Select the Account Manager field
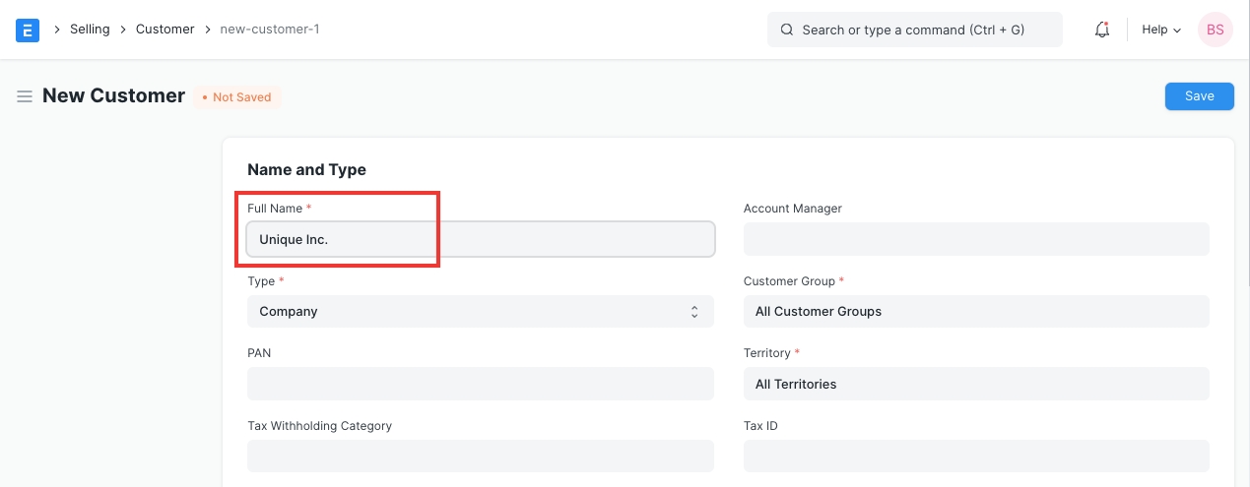The height and width of the screenshot is (487, 1250). [975, 239]
